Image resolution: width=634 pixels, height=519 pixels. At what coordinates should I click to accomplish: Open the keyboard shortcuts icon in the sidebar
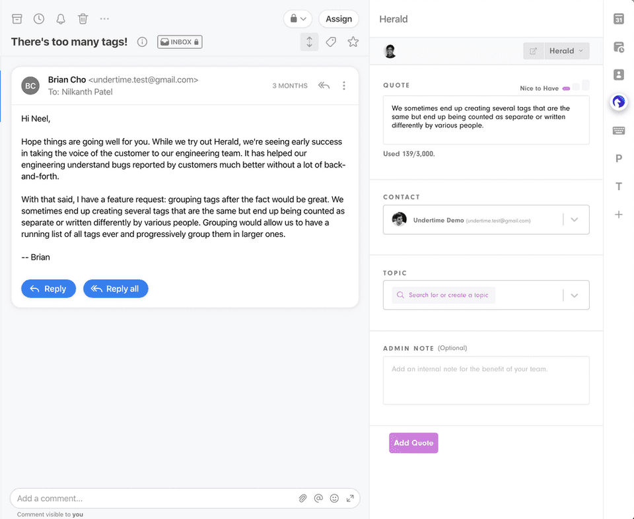619,131
